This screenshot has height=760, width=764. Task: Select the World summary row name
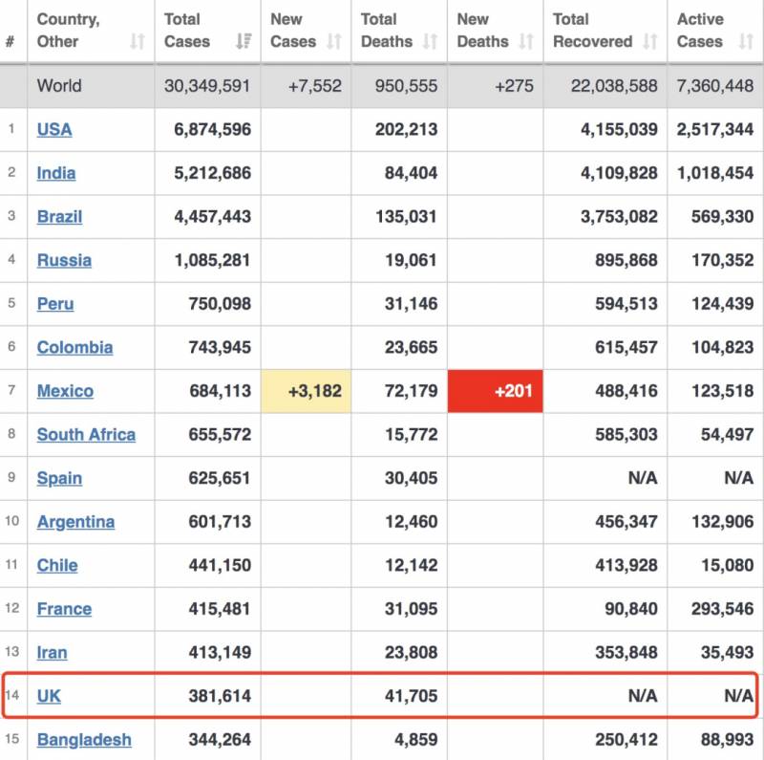pyautogui.click(x=59, y=86)
